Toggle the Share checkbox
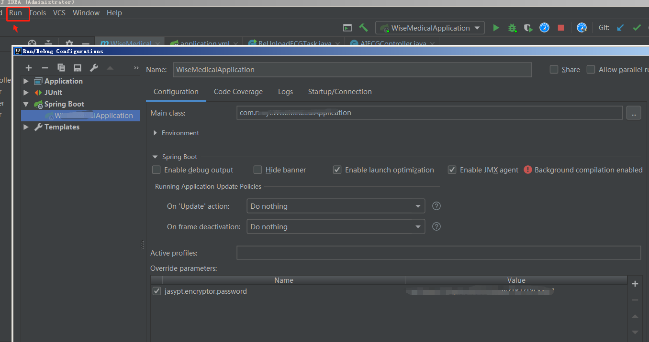Screen dimensions: 649x342 [554, 69]
